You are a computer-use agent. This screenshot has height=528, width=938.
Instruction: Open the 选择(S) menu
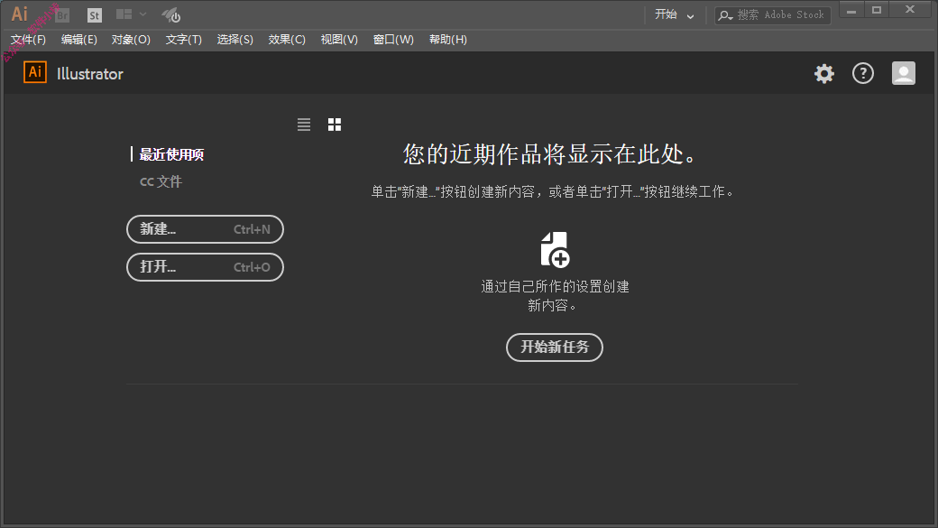click(x=235, y=40)
